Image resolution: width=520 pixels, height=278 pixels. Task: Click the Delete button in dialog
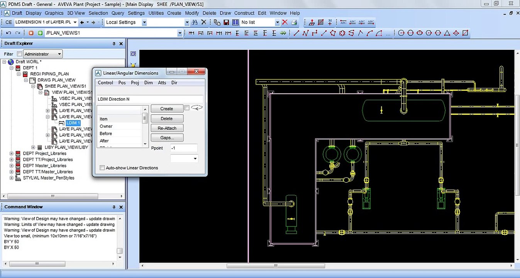(x=167, y=118)
